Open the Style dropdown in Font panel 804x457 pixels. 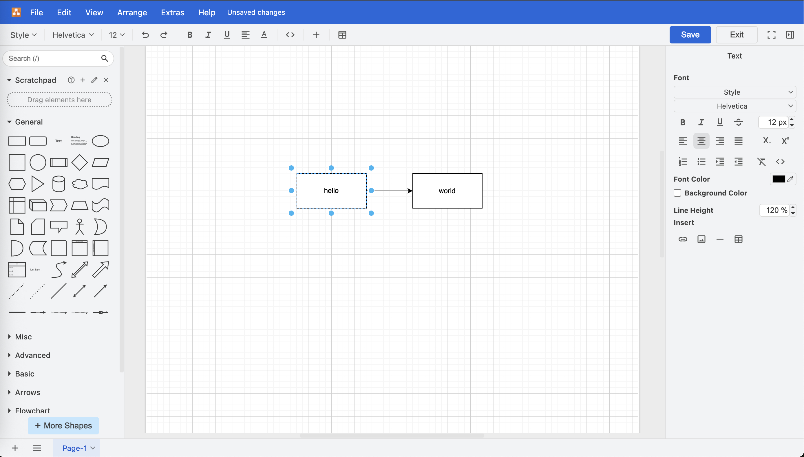pos(734,92)
